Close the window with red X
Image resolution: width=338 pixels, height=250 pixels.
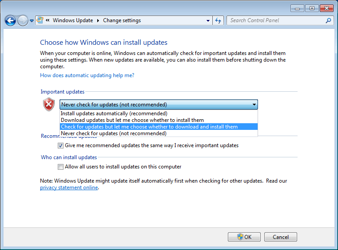coord(326,8)
